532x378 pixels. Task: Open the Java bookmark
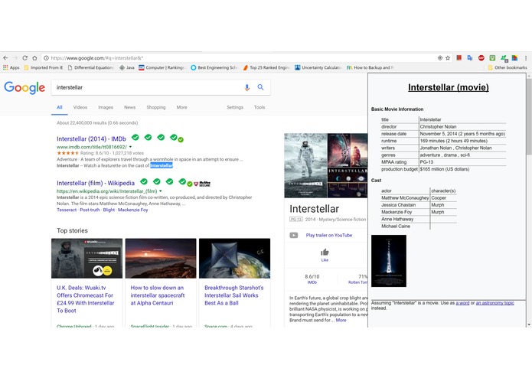coord(127,67)
